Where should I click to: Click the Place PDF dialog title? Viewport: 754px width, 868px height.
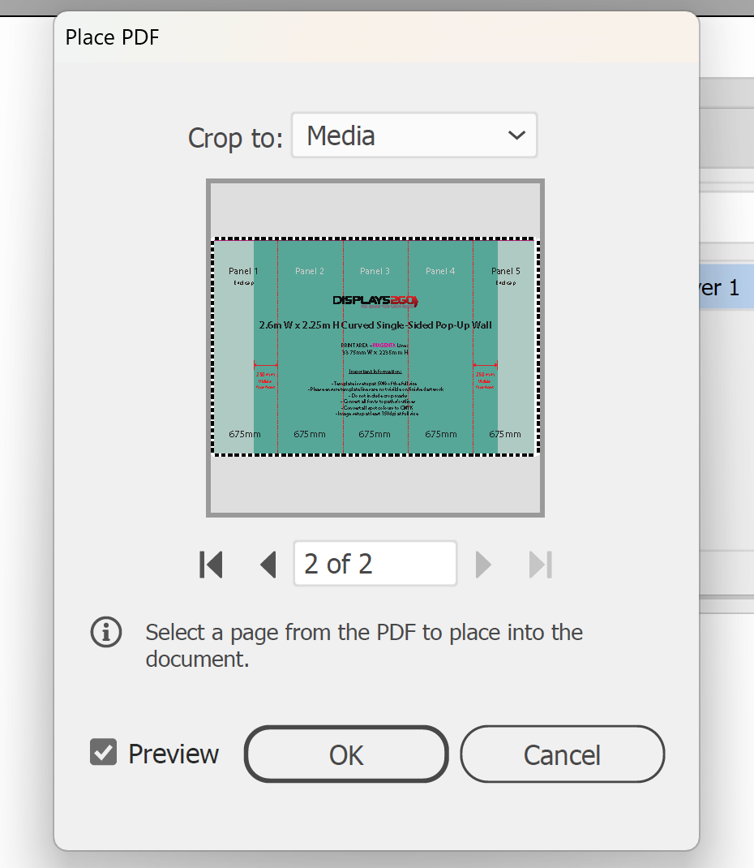coord(113,37)
